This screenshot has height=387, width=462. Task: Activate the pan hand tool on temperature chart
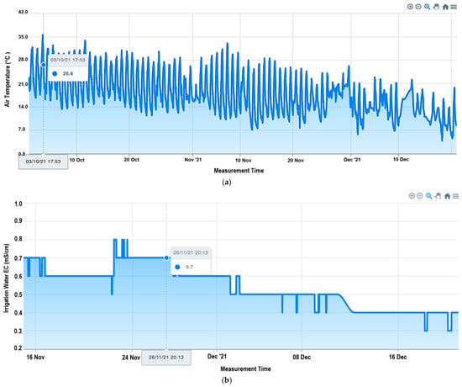[x=436, y=7]
